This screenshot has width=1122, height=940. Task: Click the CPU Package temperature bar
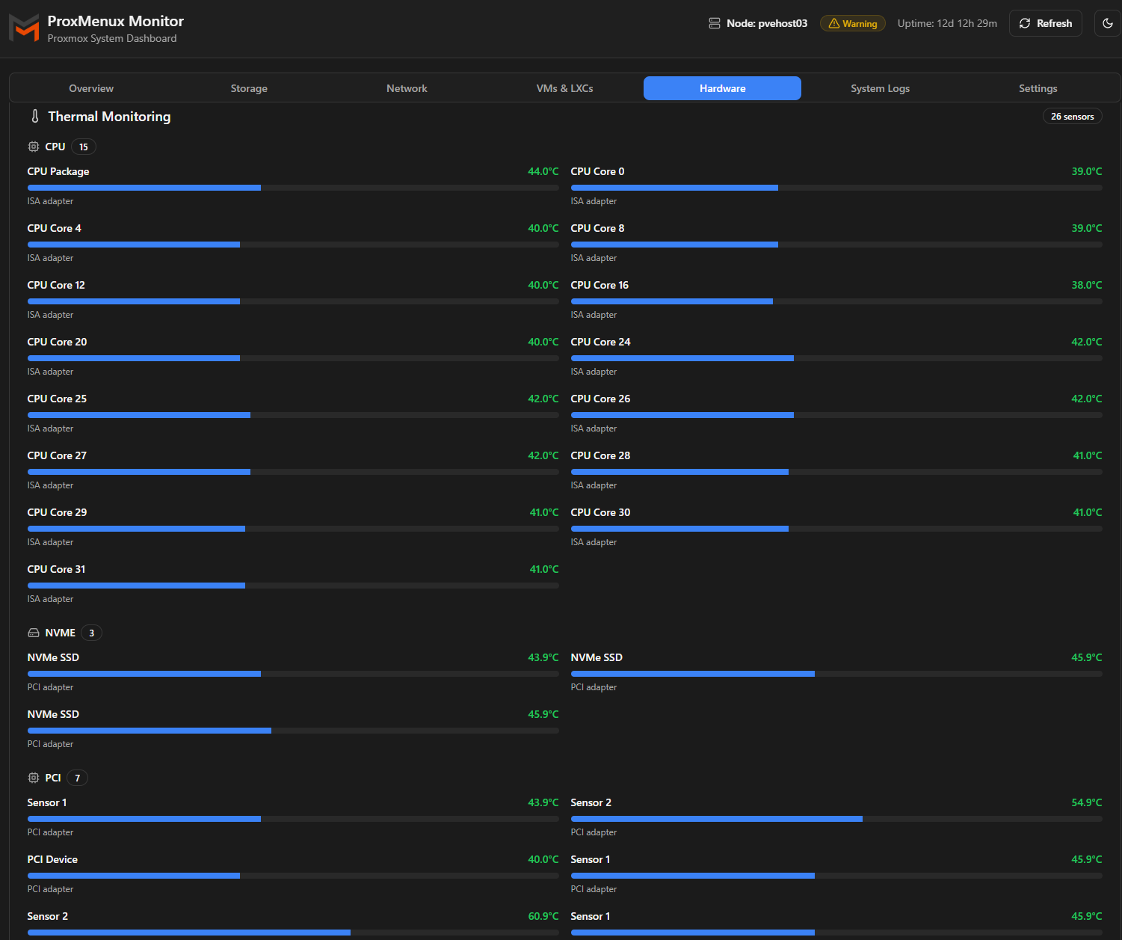(x=293, y=188)
